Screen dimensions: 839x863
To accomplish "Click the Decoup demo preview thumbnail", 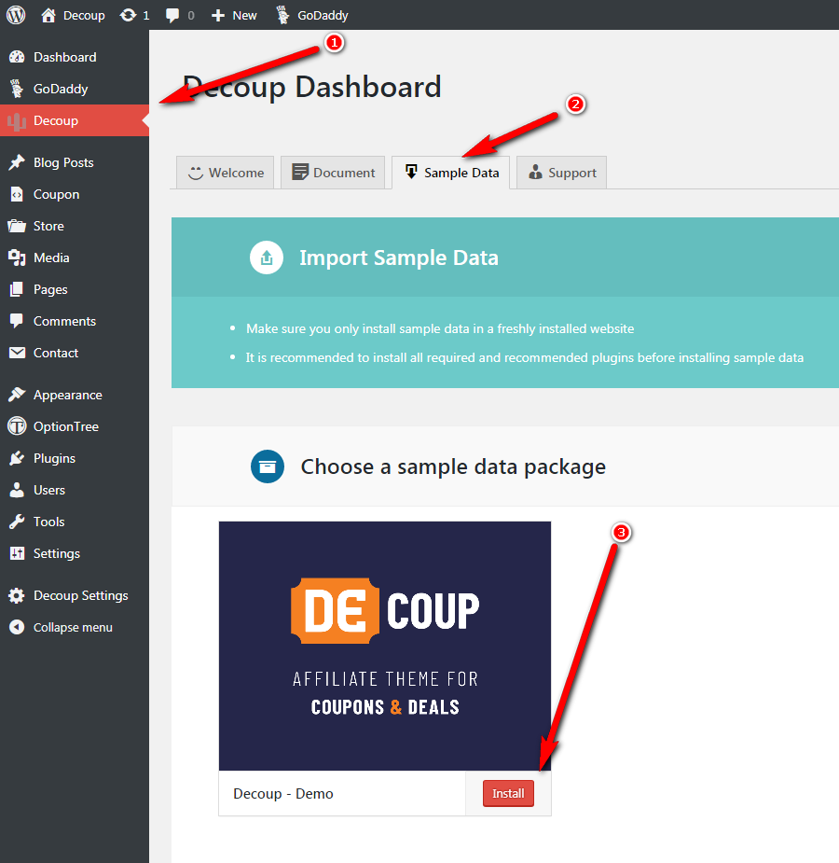I will click(x=385, y=646).
